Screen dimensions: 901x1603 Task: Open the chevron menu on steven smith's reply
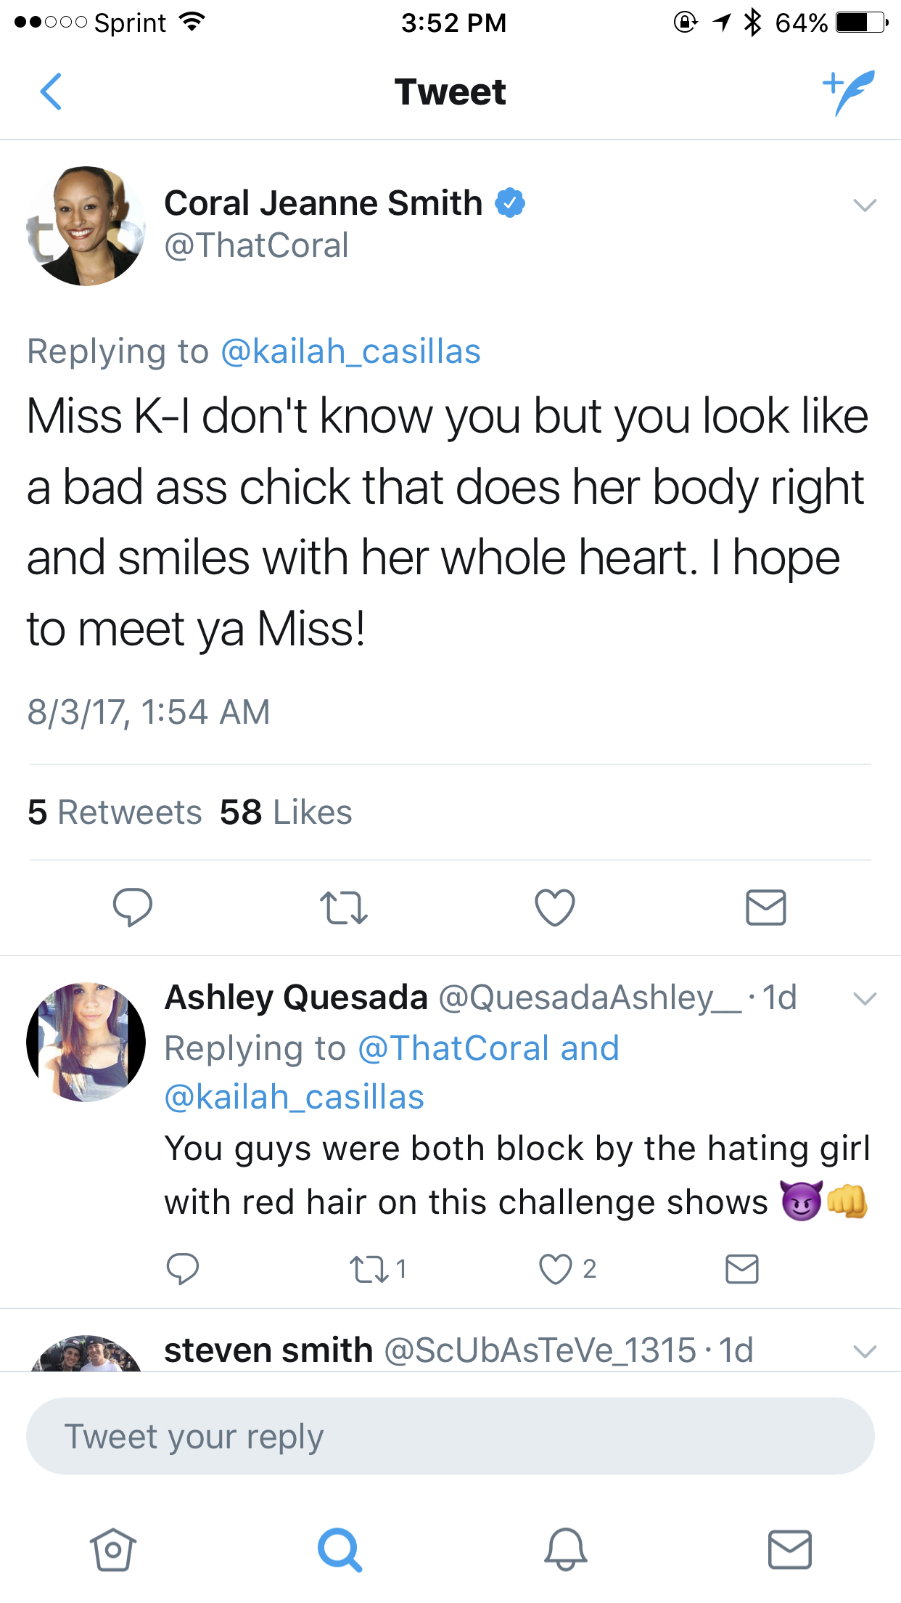tap(865, 1351)
